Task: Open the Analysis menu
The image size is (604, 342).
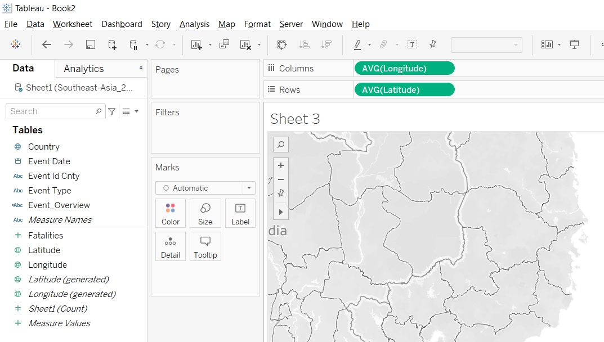Action: [x=194, y=24]
